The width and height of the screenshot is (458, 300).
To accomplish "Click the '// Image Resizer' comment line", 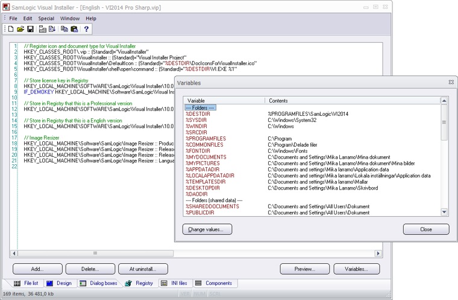I will (42, 138).
